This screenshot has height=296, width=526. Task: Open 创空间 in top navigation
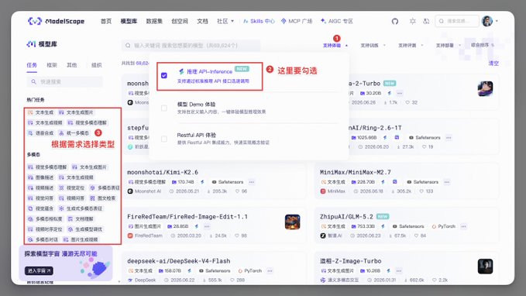click(180, 21)
